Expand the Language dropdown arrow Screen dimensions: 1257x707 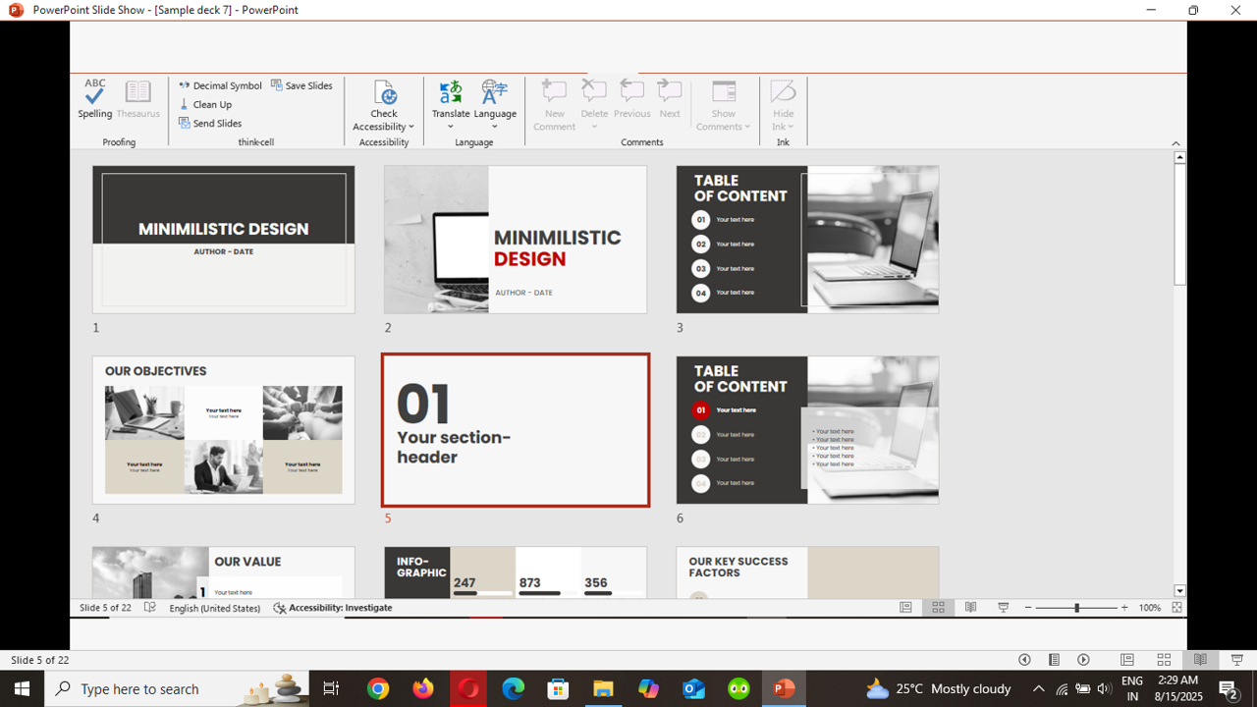[x=494, y=127]
